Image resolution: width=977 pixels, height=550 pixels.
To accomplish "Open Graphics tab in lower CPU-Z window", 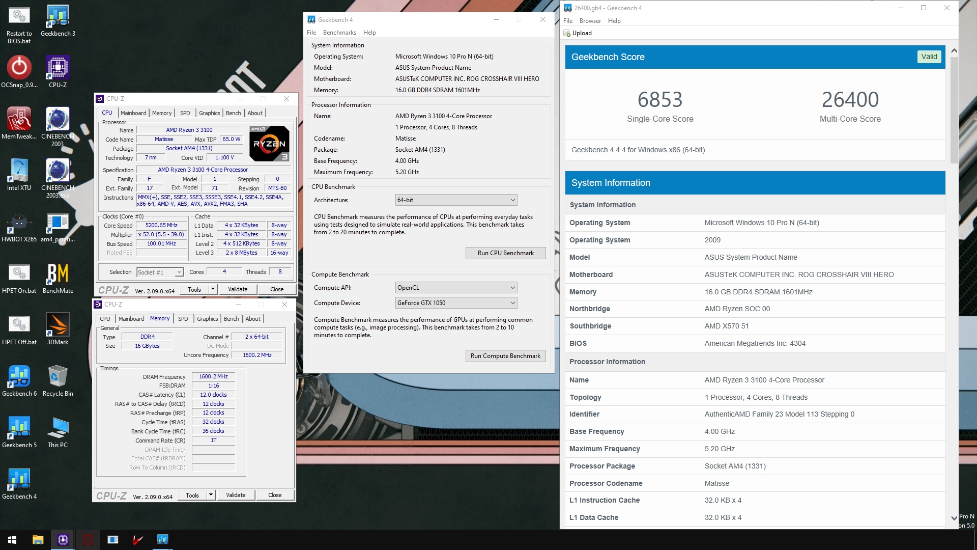I will [208, 319].
